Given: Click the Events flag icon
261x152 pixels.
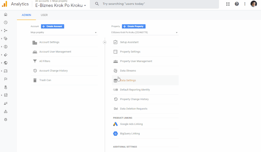Looking at the screenshot, I should click(6, 79).
